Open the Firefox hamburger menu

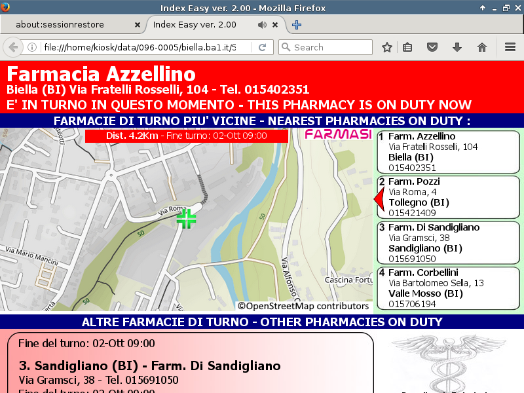(x=510, y=47)
